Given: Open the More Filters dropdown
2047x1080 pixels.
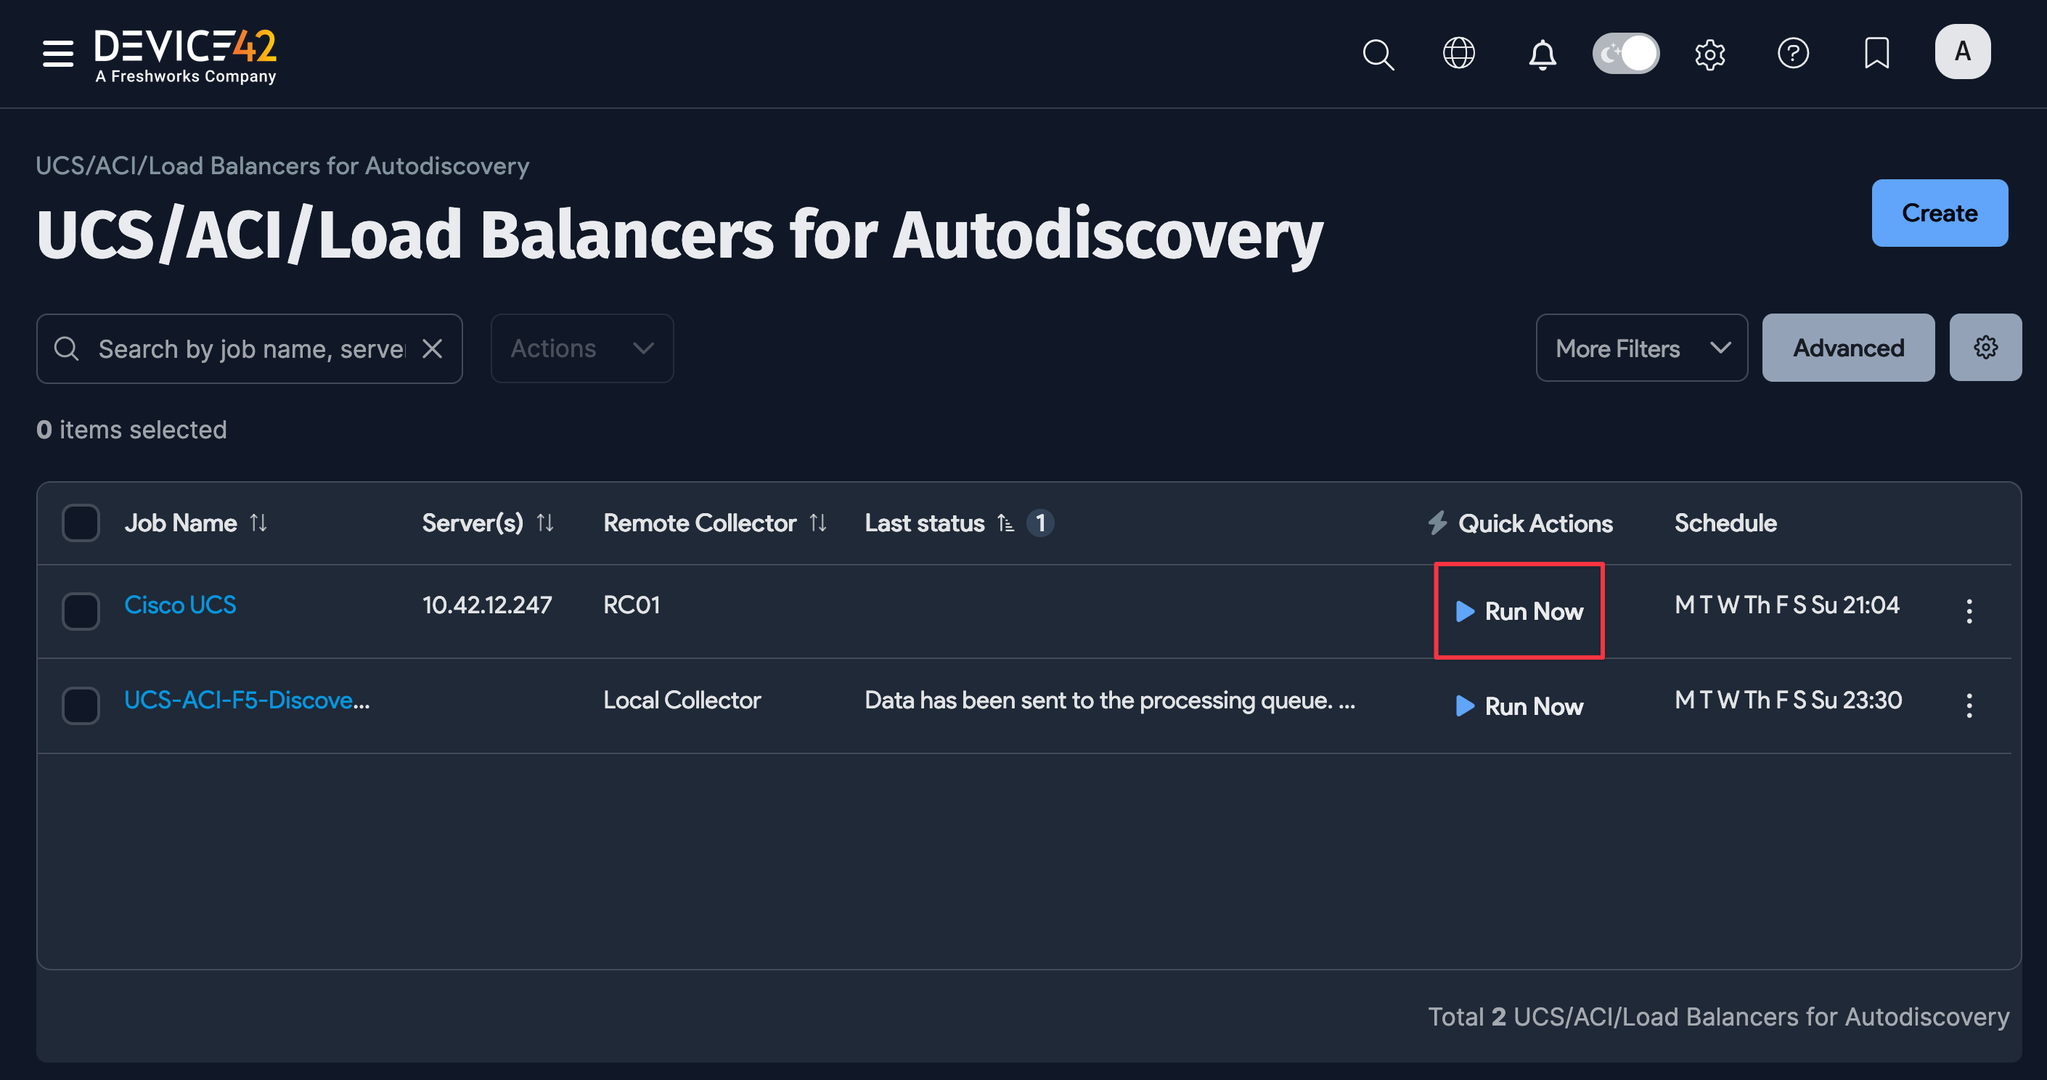Looking at the screenshot, I should click(x=1641, y=348).
